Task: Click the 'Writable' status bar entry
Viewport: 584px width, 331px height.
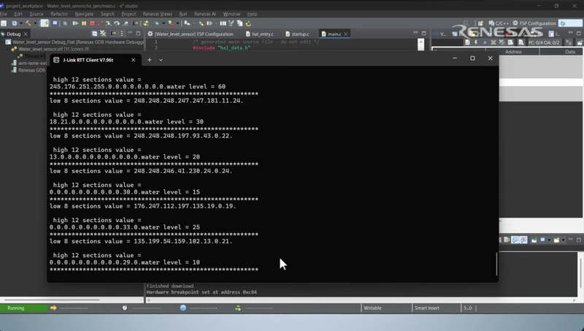Action: (x=372, y=308)
